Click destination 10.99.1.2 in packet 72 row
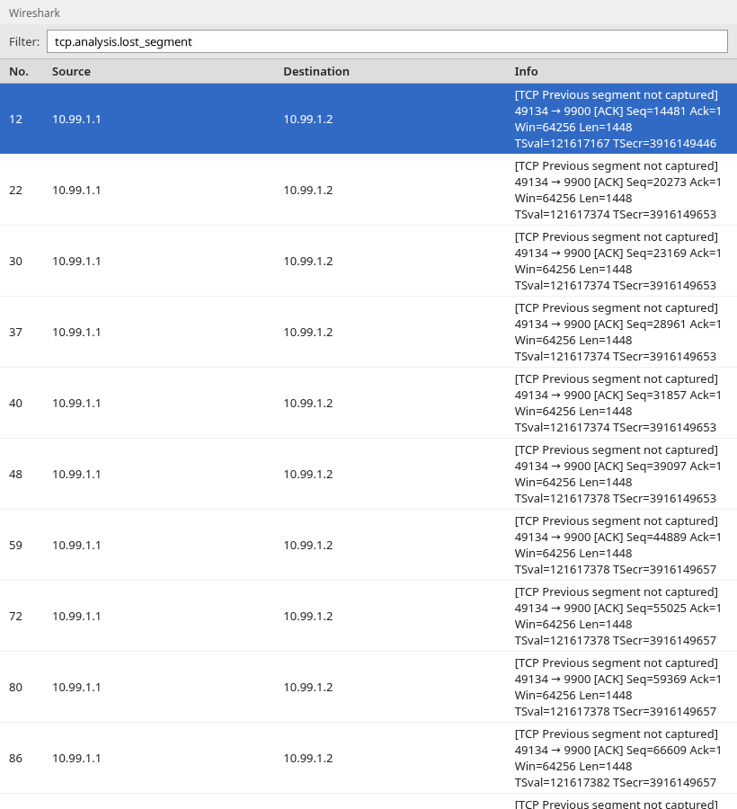This screenshot has height=809, width=737. (x=308, y=617)
